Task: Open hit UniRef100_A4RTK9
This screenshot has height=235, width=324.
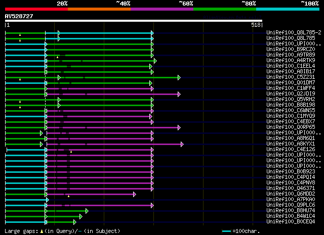Action: 291,61
